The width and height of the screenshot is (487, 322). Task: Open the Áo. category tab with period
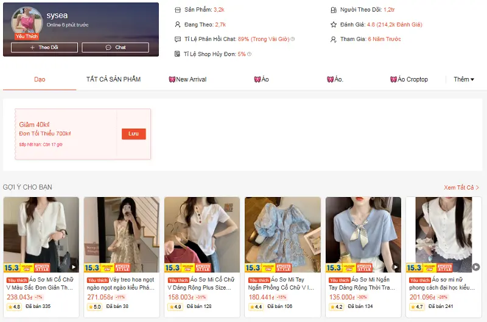coord(335,79)
